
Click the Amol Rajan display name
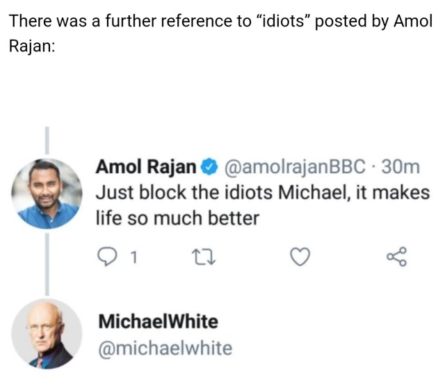click(x=145, y=167)
